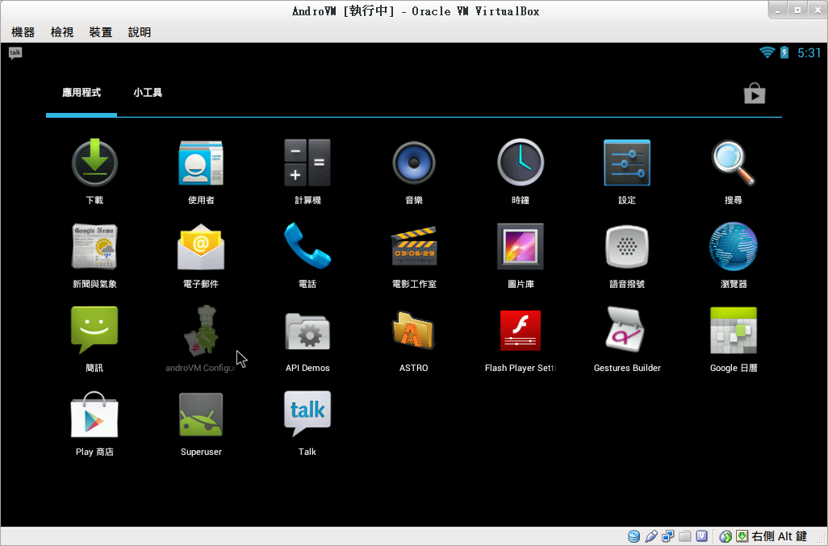828x546 pixels.
Task: Open the 時鐘 clock app
Action: click(x=521, y=172)
